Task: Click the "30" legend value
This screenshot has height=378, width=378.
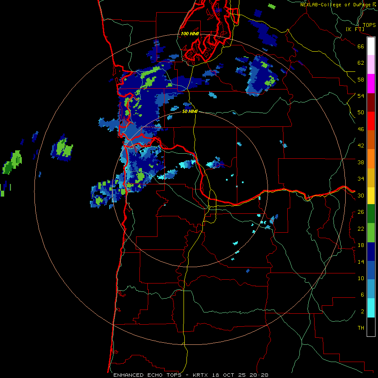Action: (x=361, y=195)
